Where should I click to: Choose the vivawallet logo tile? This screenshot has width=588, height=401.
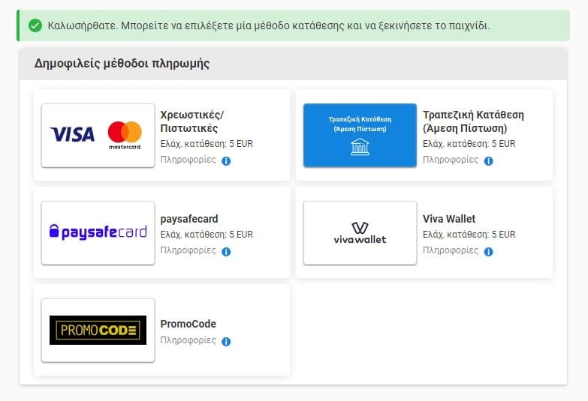tap(360, 232)
